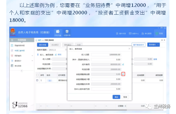Click the 取消 button in the dialog
Viewport: 176px width, 114px height.
coord(125,97)
